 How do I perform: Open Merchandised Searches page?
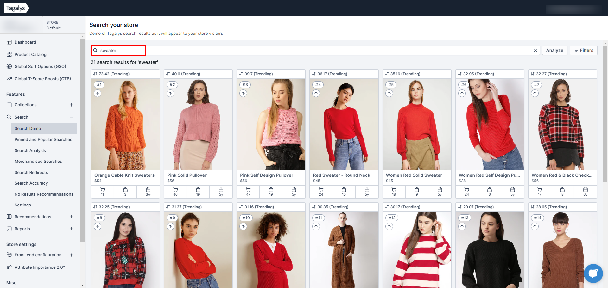[38, 161]
